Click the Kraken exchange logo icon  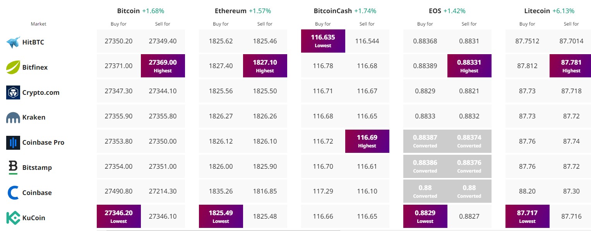pos(13,118)
